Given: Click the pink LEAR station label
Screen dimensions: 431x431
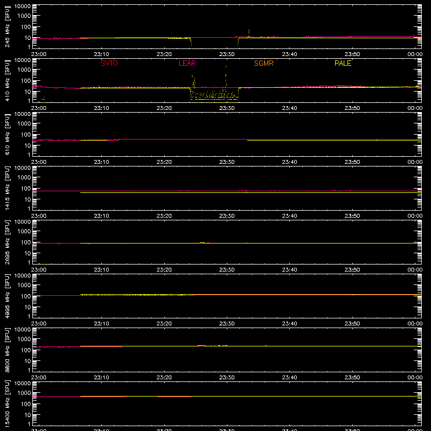Looking at the screenshot, I should coord(187,63).
